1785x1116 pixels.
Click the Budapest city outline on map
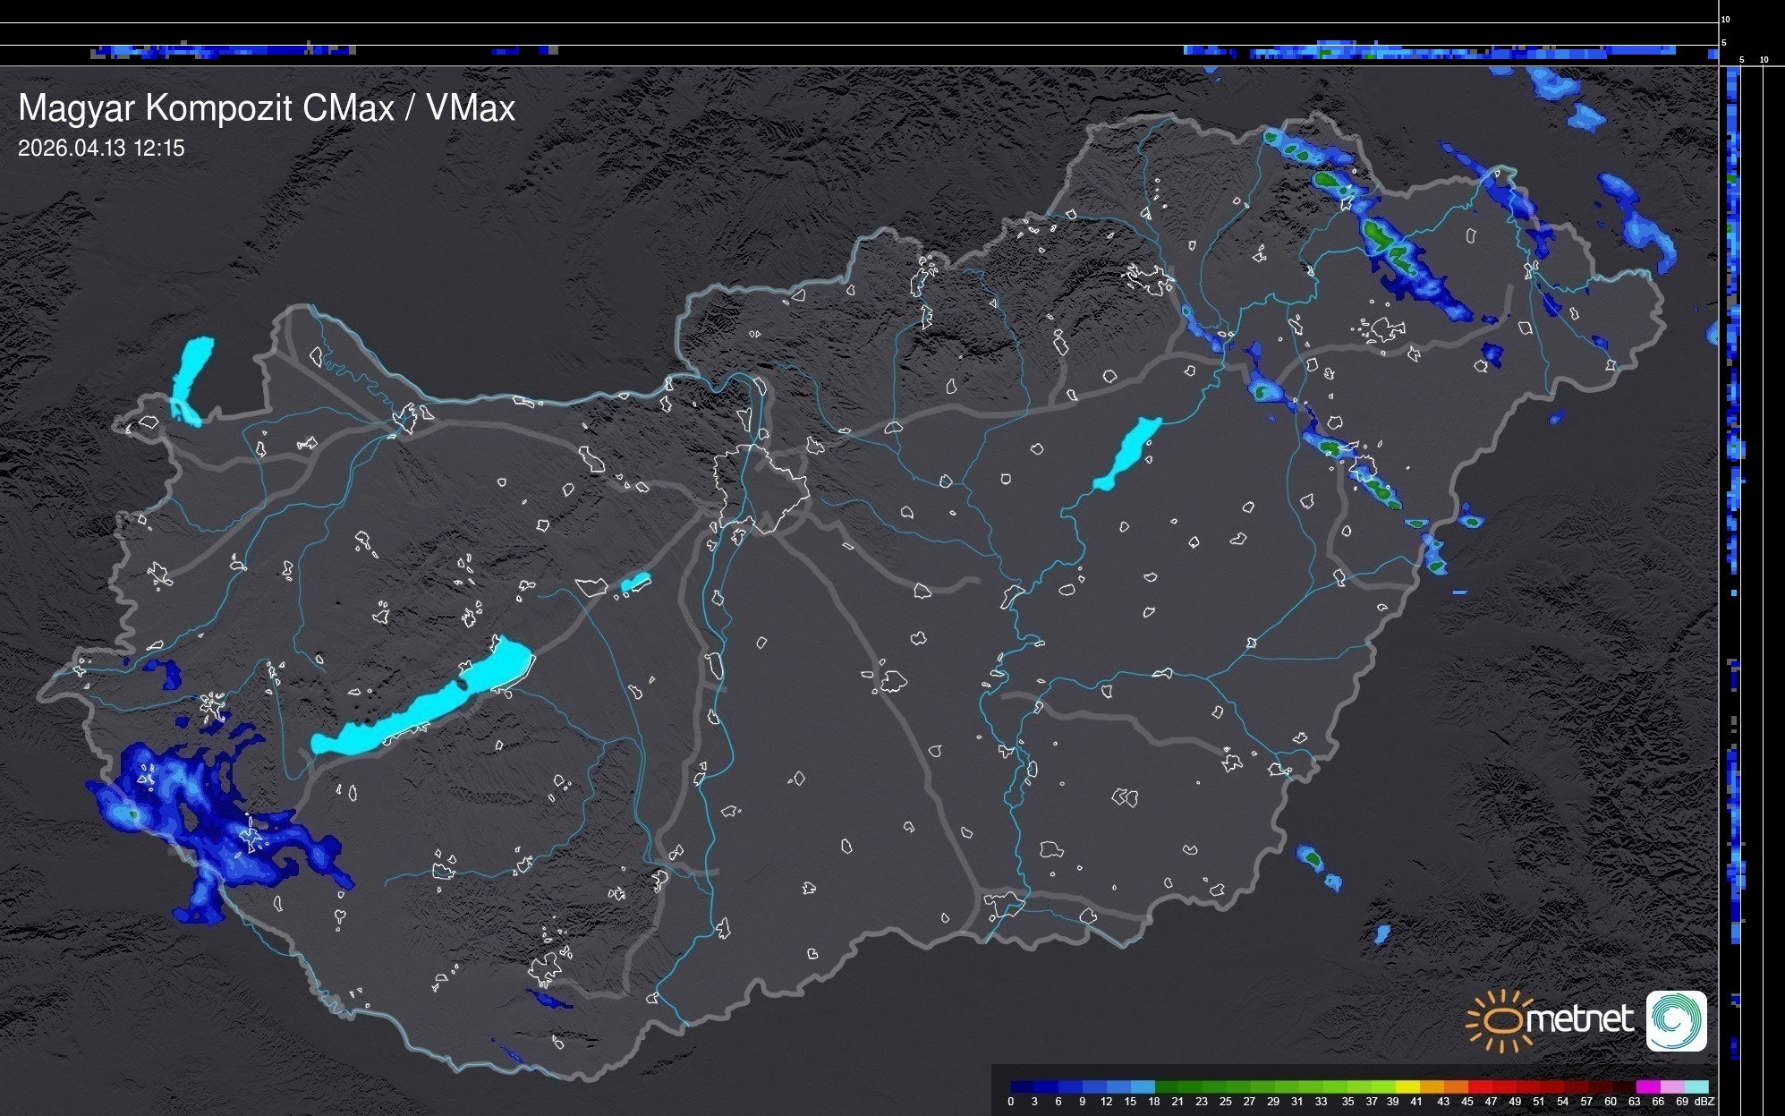point(761,488)
